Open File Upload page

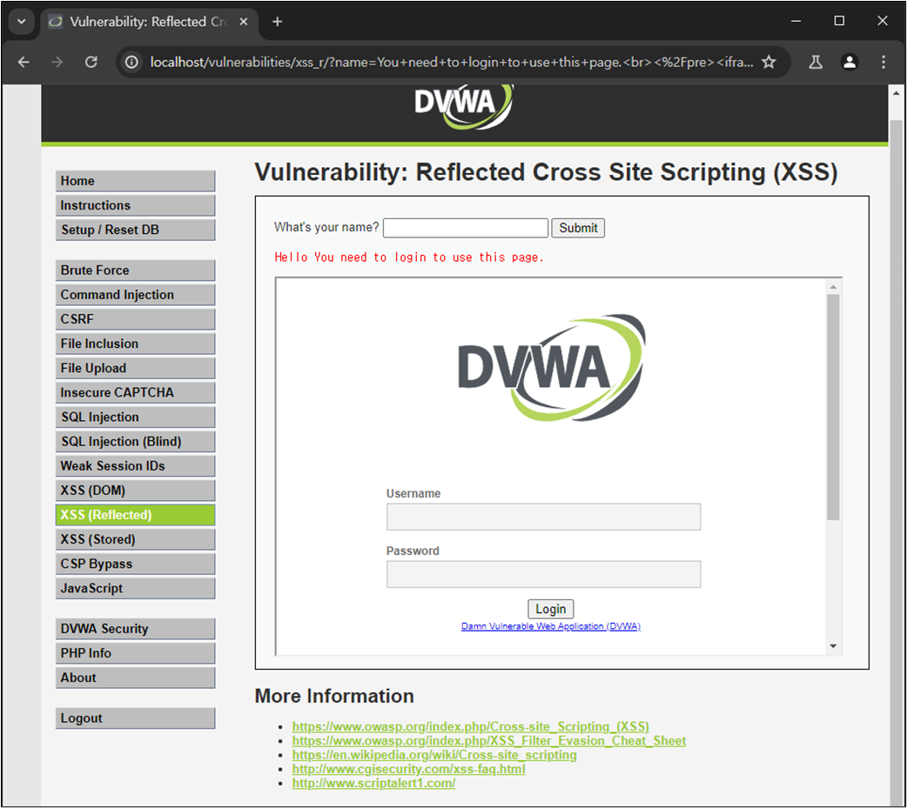pos(136,368)
